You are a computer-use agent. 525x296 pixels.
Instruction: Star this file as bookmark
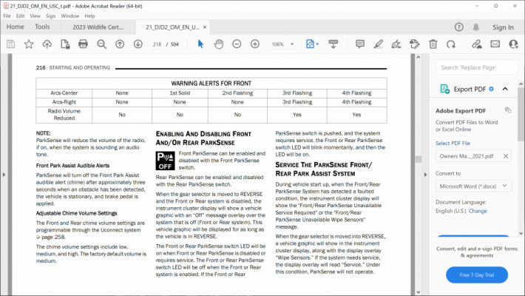tap(29, 44)
